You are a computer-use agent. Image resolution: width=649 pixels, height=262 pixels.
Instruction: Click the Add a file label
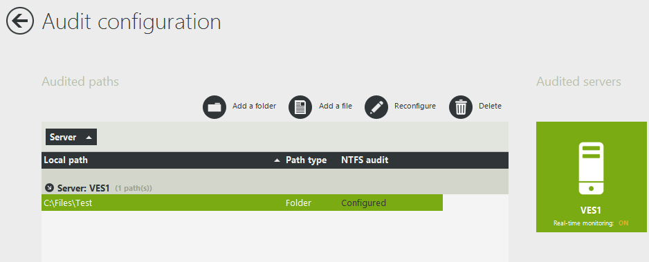point(336,106)
